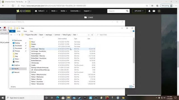Open the Share ribbon tab
The height and width of the screenshot is (100, 179).
tap(25, 31)
